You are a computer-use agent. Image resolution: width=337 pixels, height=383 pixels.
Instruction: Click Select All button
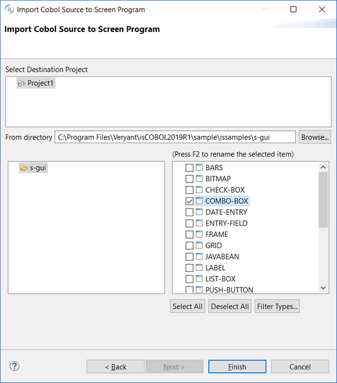[188, 306]
